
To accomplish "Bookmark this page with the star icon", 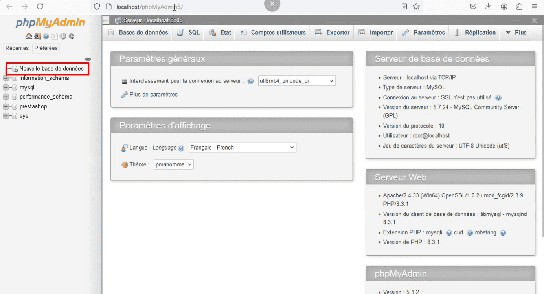I will (x=416, y=7).
